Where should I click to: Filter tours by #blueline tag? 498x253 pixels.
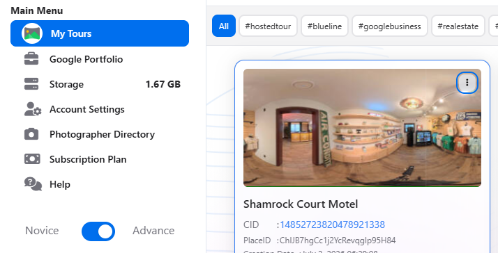tap(324, 26)
